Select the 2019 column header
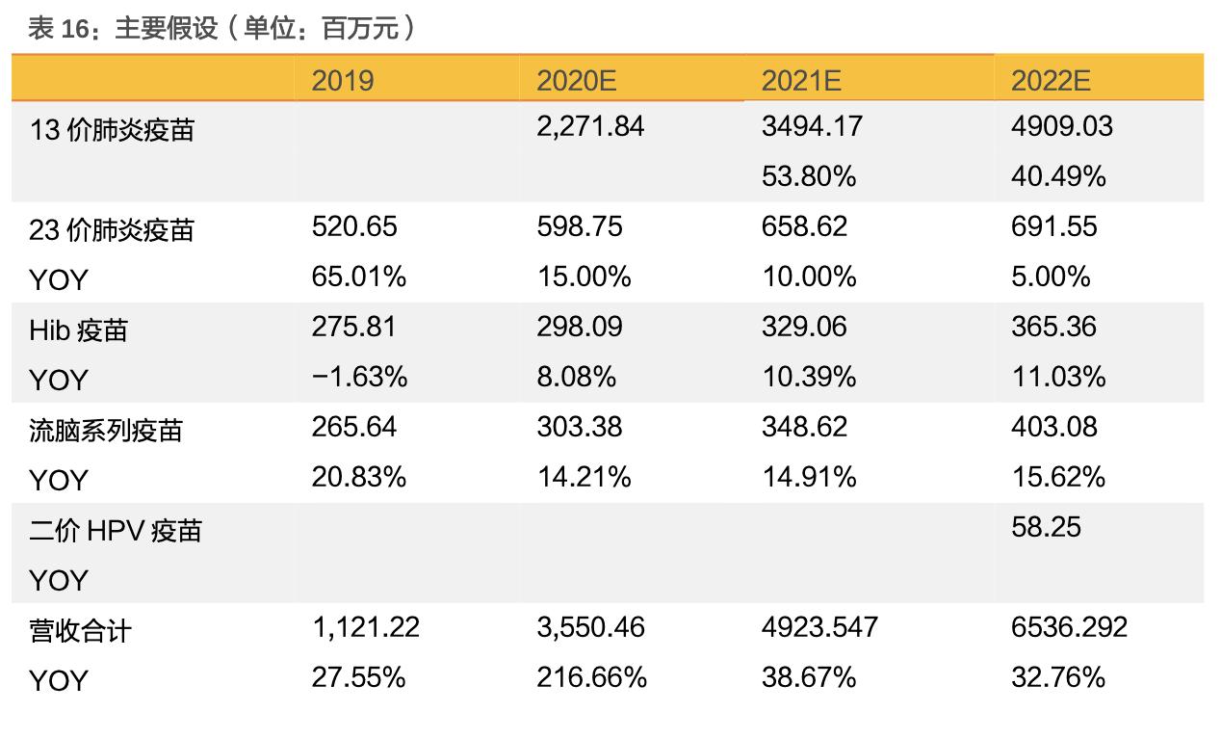 342,80
